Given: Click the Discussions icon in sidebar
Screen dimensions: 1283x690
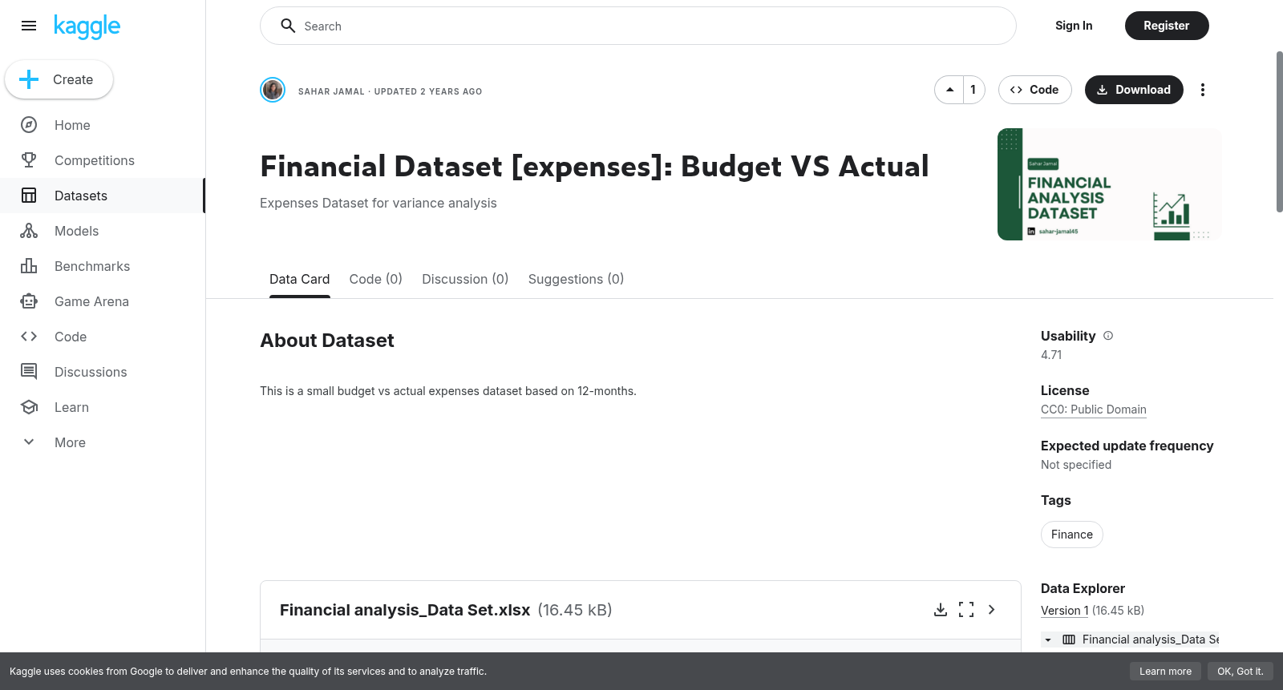Looking at the screenshot, I should click(x=29, y=372).
